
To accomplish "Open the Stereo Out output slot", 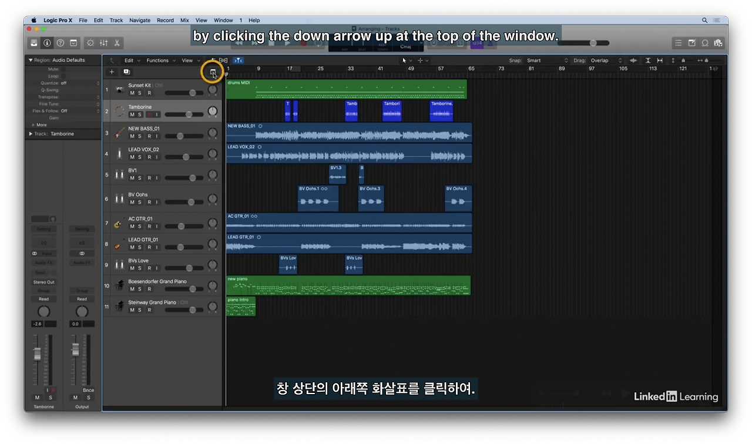I will 43,282.
